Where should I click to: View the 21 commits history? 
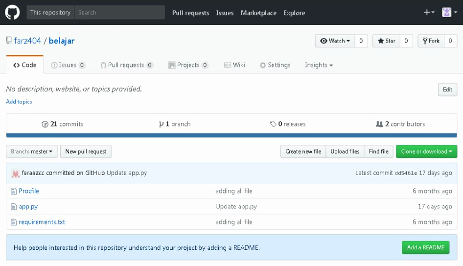click(x=63, y=124)
